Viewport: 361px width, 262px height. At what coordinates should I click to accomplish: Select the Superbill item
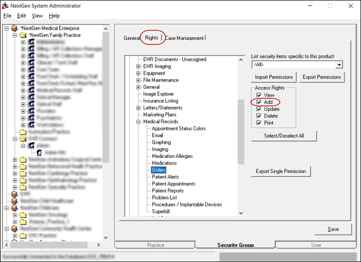pos(161,212)
